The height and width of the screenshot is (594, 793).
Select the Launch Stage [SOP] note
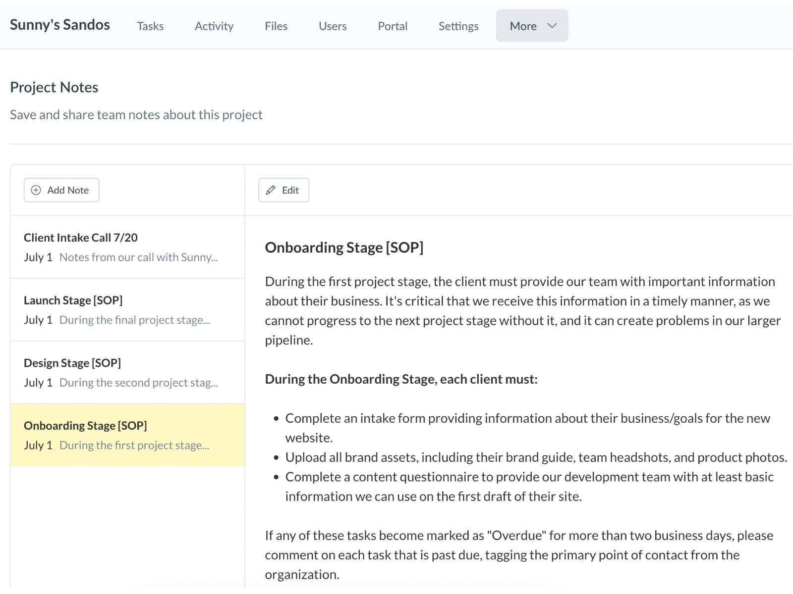point(73,300)
